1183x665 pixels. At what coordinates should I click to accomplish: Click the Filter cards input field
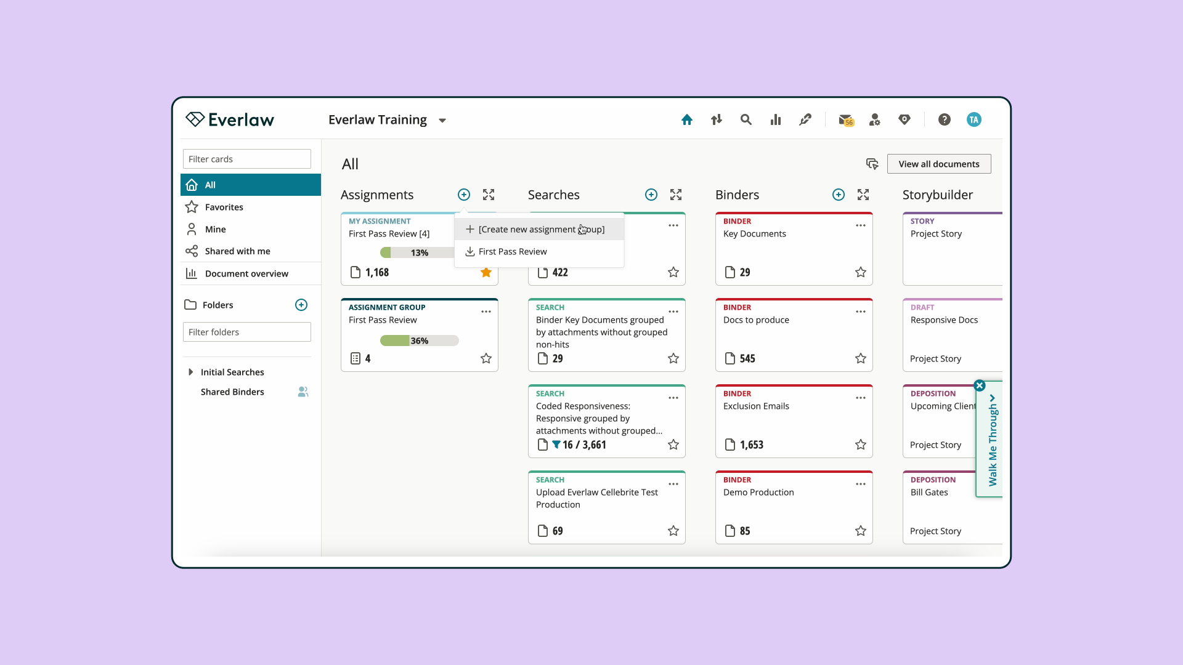(x=246, y=159)
